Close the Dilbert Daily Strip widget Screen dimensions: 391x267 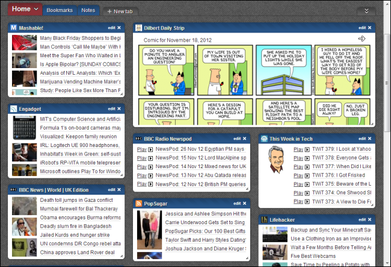(371, 28)
